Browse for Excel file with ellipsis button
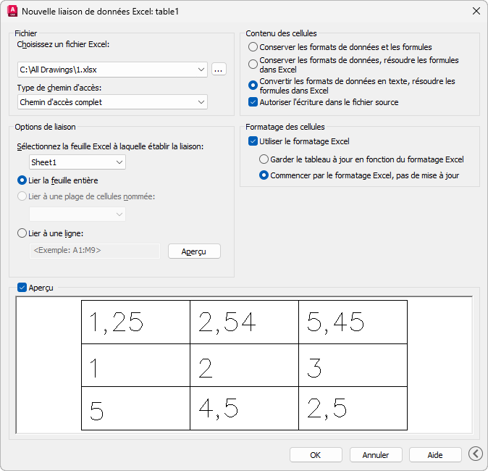Screen dimensions: 488x471 (219, 69)
